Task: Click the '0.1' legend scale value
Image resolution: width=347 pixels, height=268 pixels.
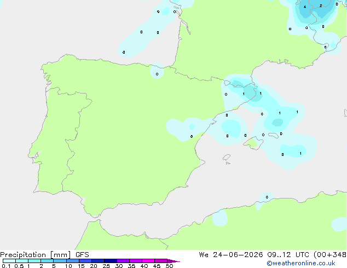Action: point(6,266)
